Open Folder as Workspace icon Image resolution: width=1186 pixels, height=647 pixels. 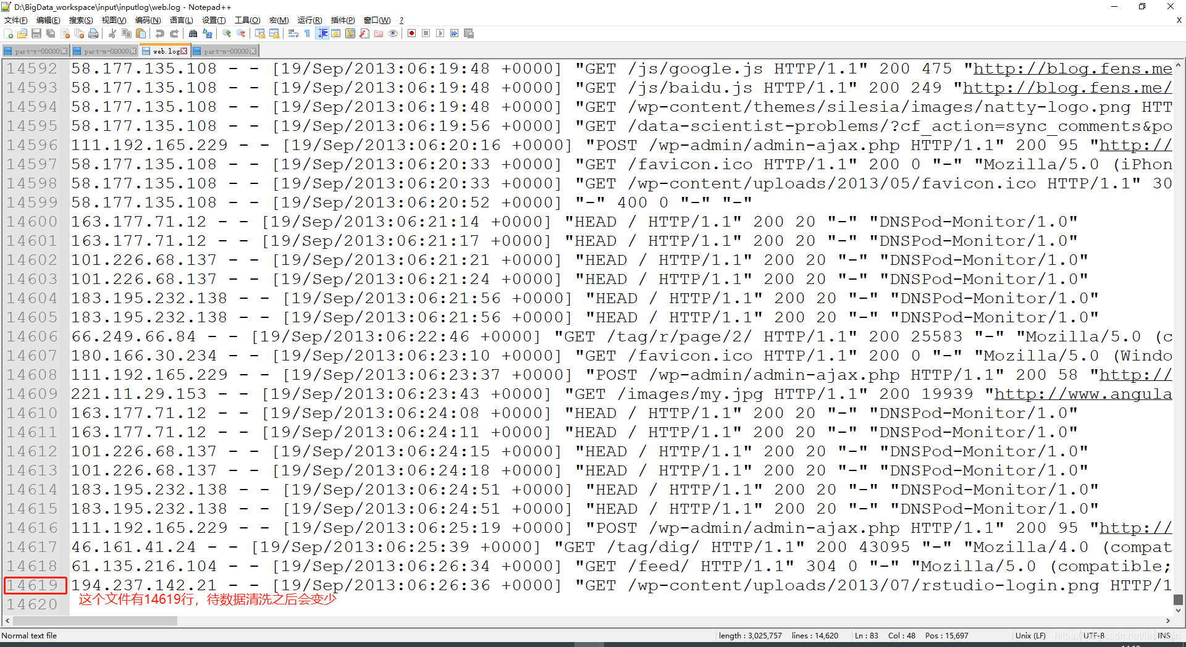click(x=379, y=33)
